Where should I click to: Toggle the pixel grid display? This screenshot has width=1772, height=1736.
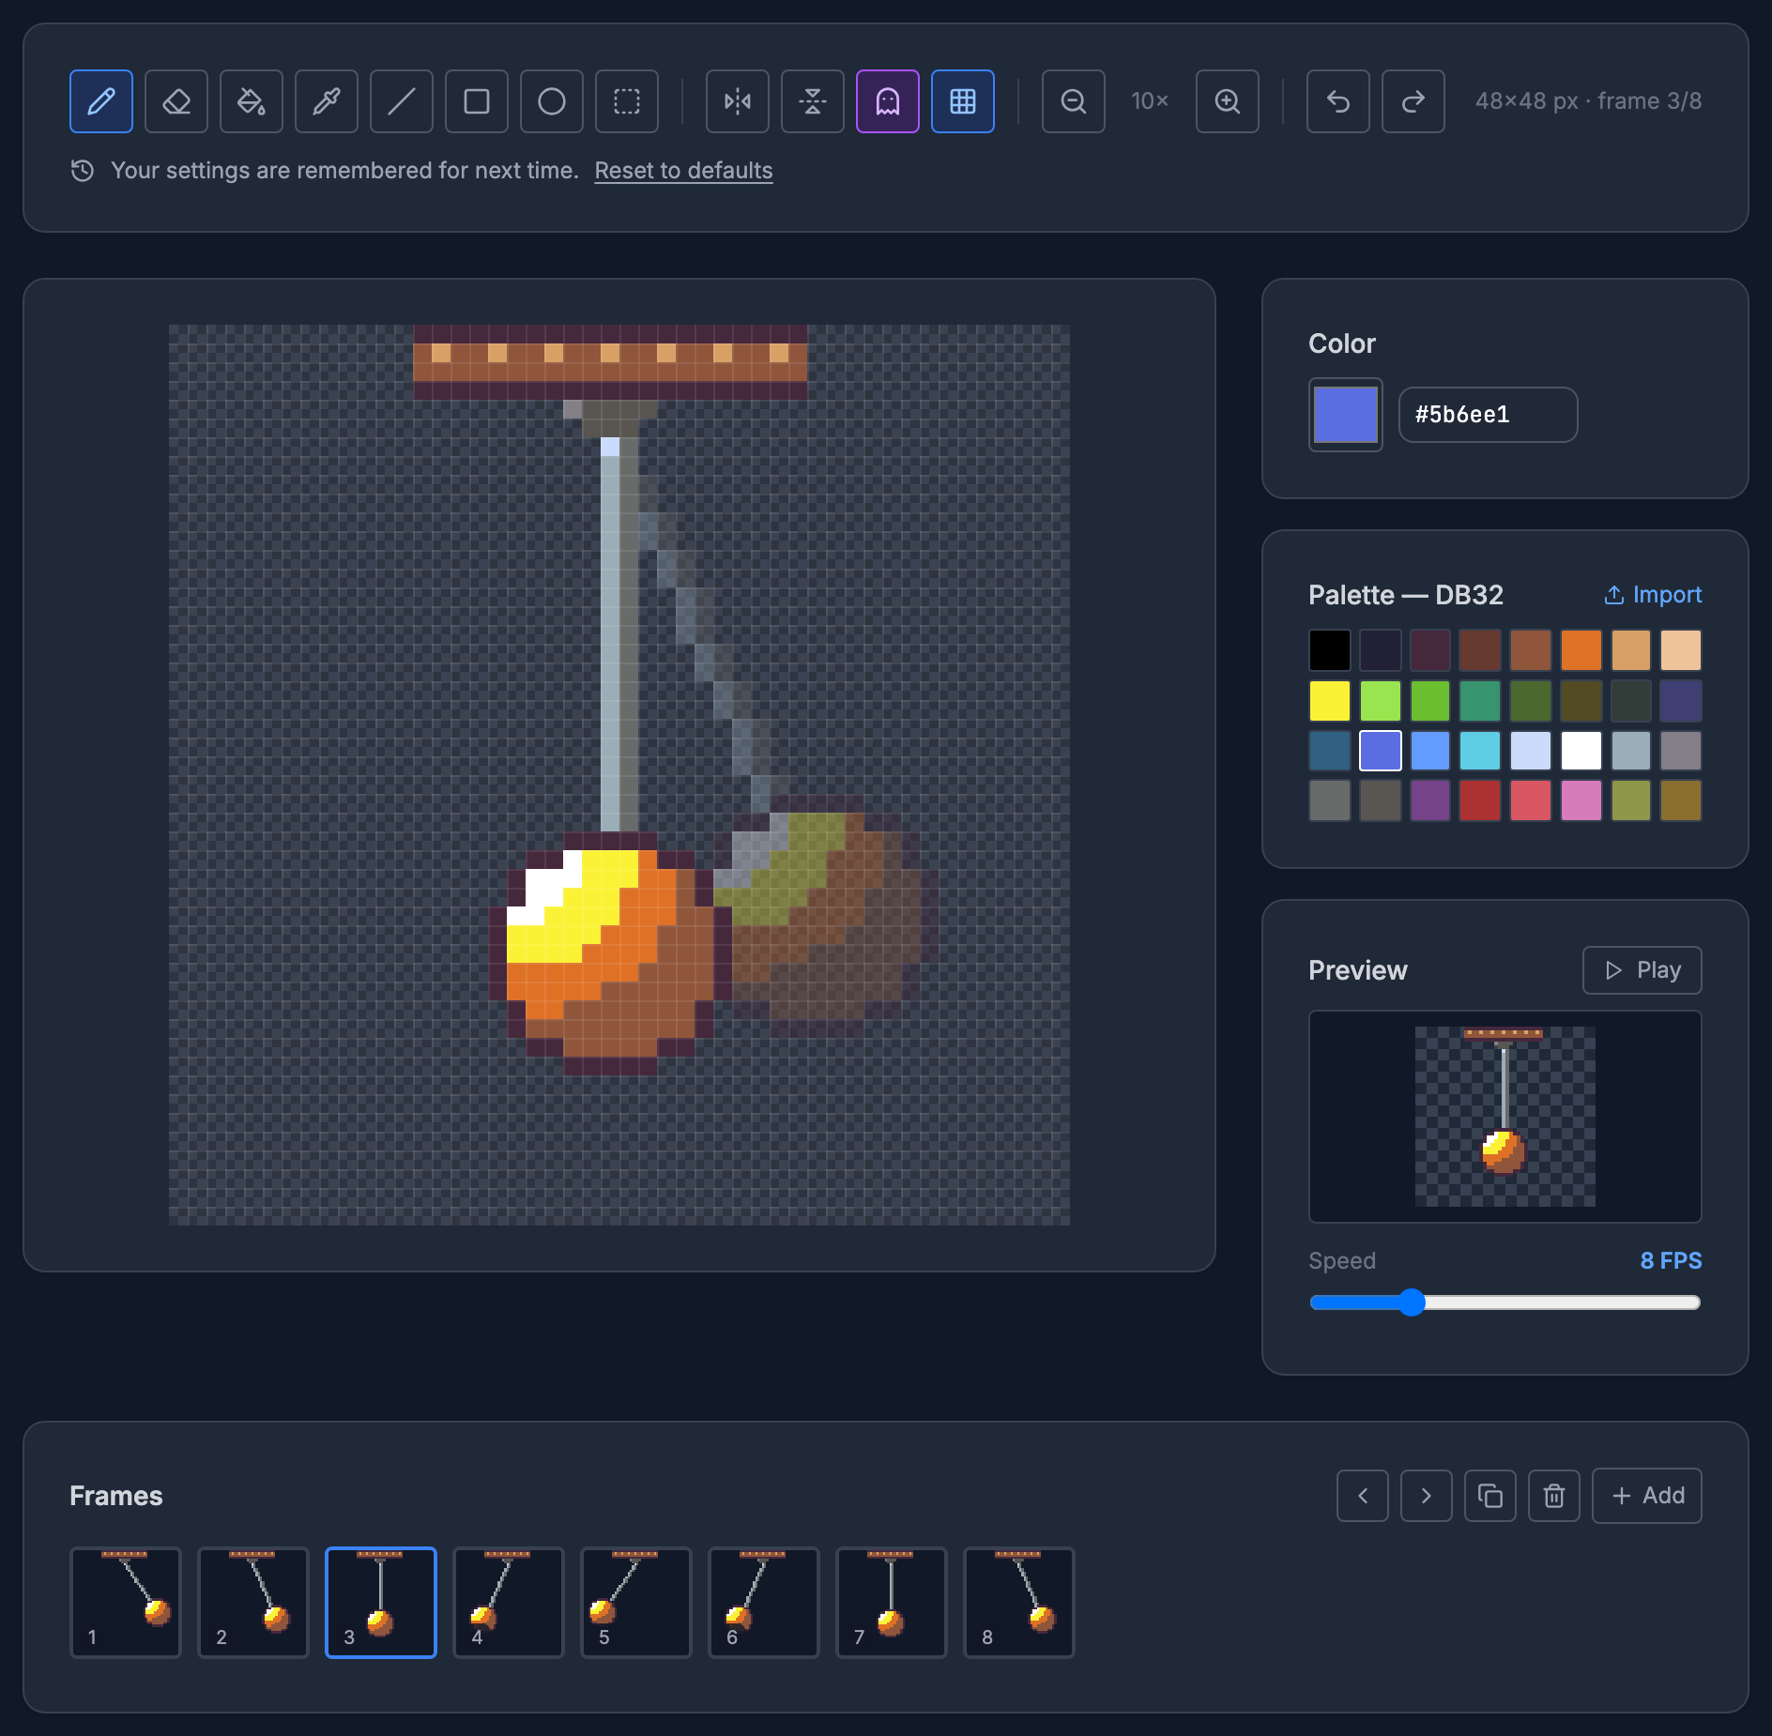pos(963,101)
